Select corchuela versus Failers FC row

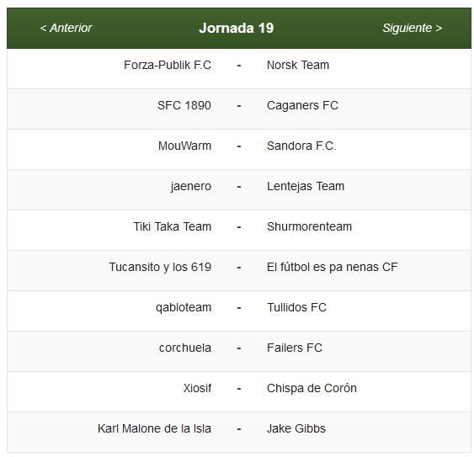click(x=239, y=352)
